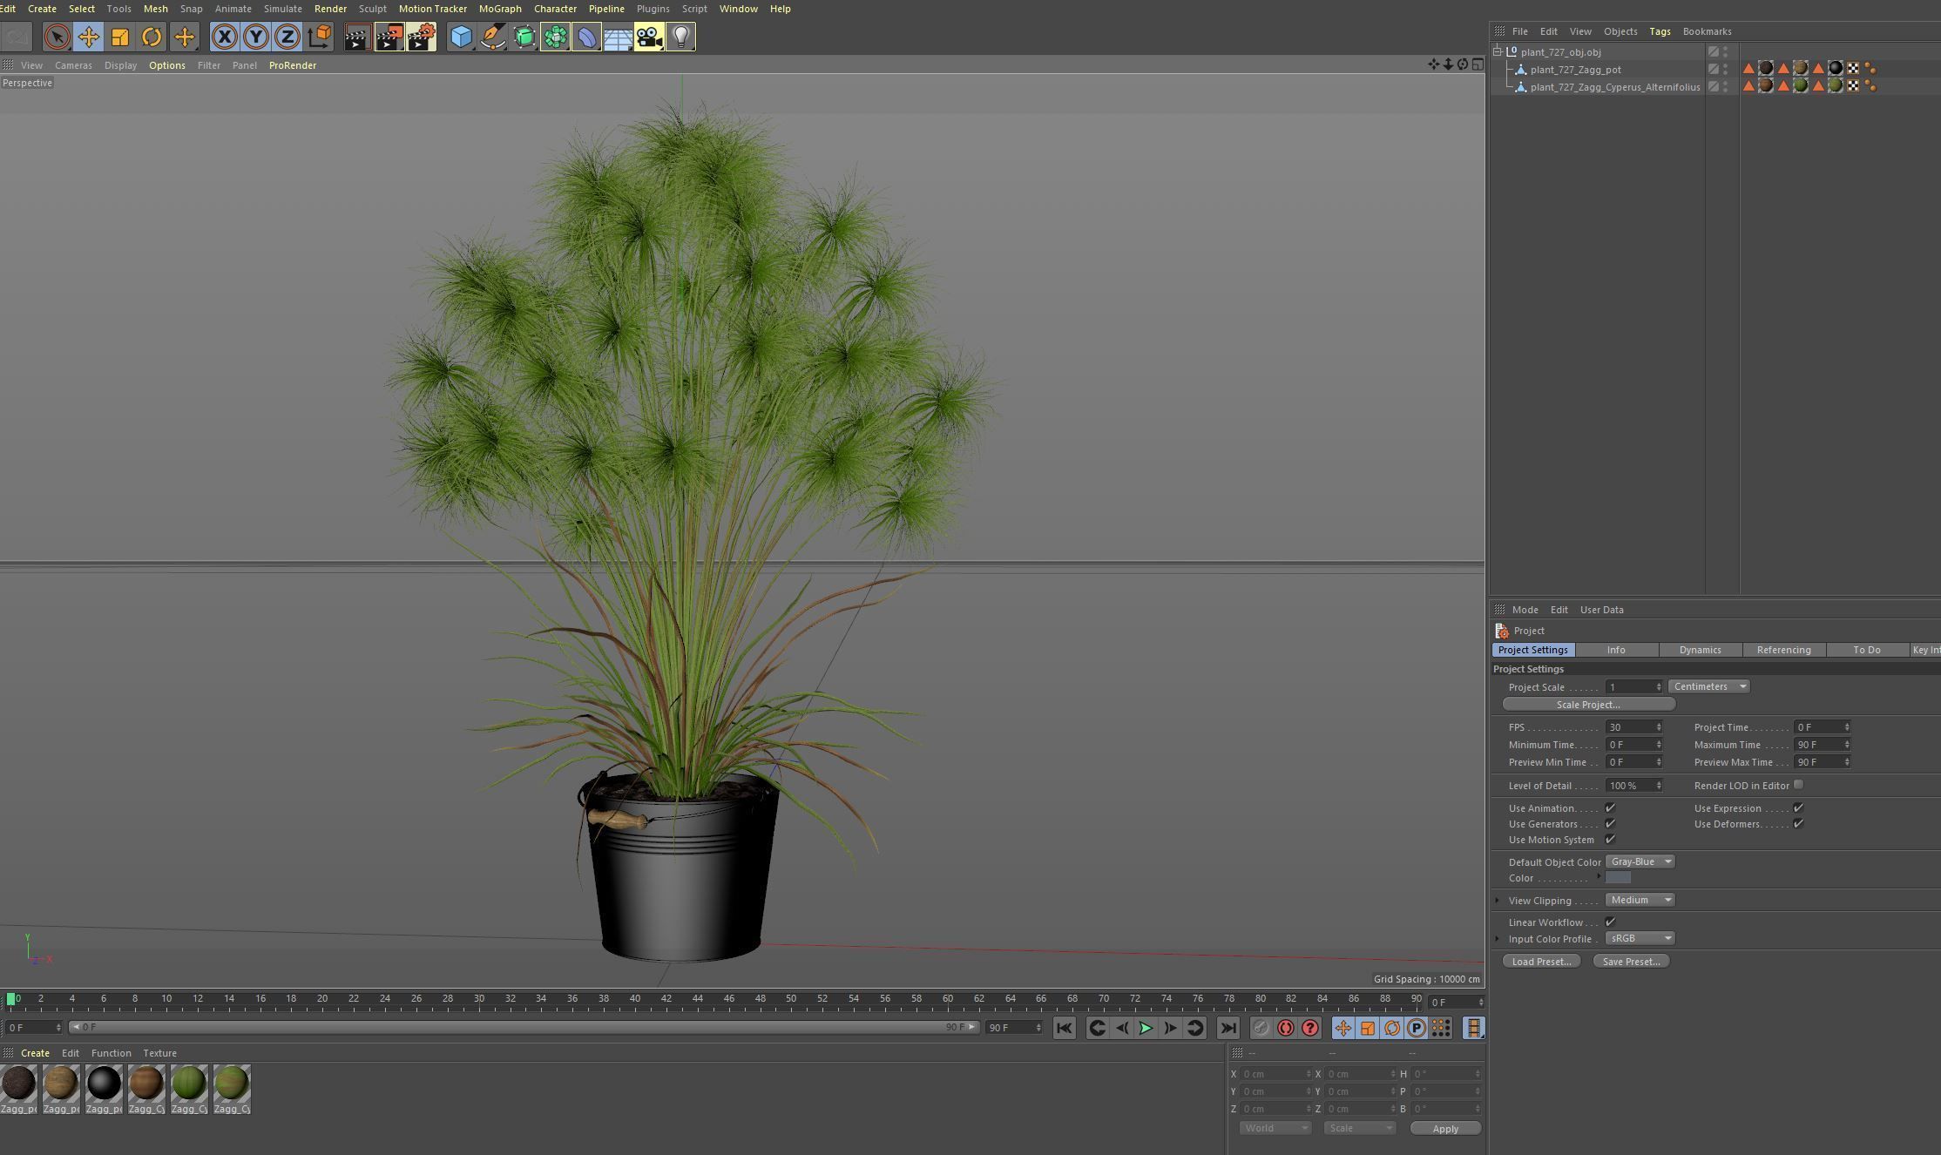Screen dimensions: 1941x1155
Task: Open the Subdivision Surface generators icon
Action: tap(524, 37)
